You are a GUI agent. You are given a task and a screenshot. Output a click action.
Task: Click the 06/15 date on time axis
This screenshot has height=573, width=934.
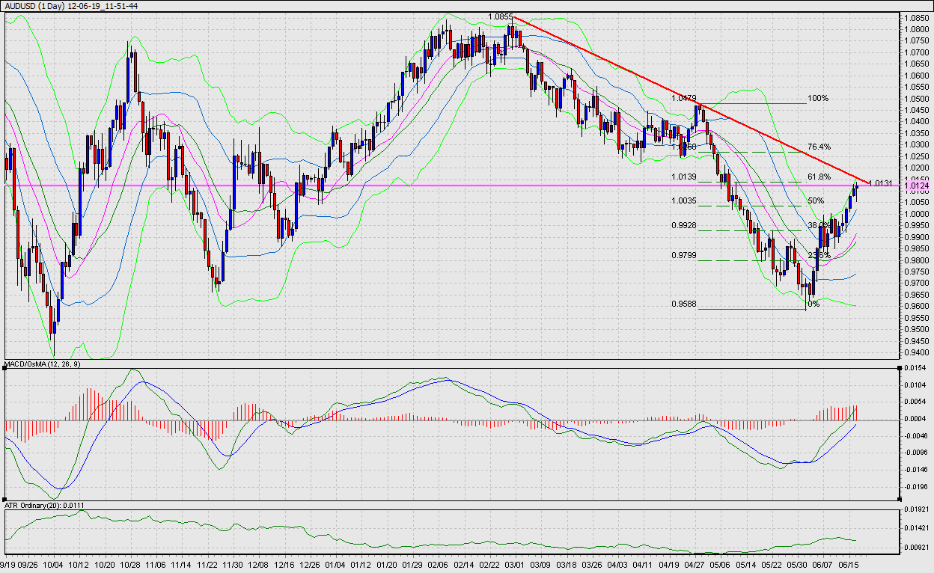click(847, 565)
